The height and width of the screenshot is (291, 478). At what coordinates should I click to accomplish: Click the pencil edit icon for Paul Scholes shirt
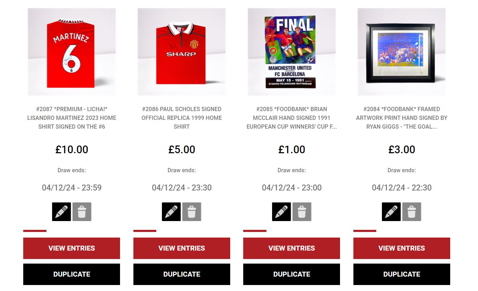click(x=171, y=212)
